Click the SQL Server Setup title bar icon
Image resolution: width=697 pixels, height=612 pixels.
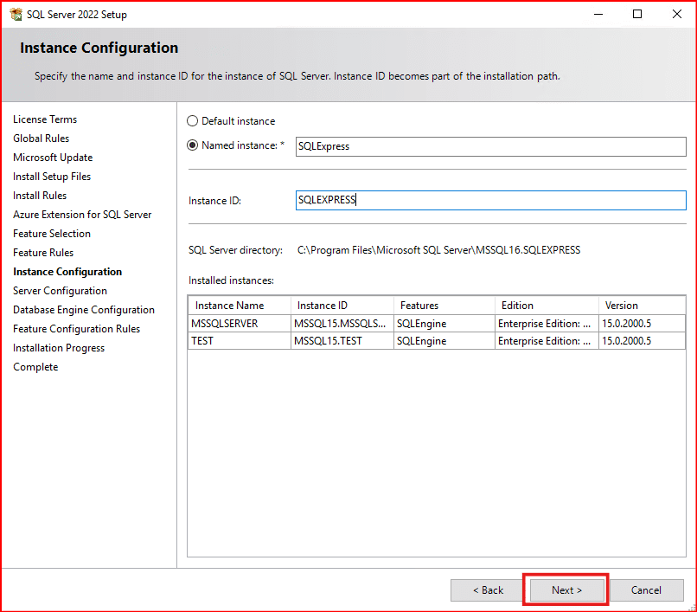click(x=16, y=14)
